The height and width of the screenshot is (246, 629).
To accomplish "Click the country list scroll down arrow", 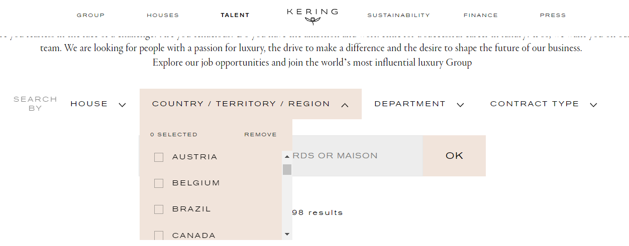I will coord(287,234).
